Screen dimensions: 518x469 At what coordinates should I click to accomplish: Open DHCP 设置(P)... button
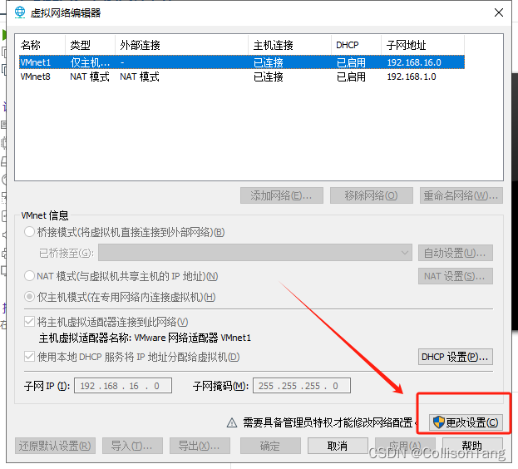(x=456, y=357)
